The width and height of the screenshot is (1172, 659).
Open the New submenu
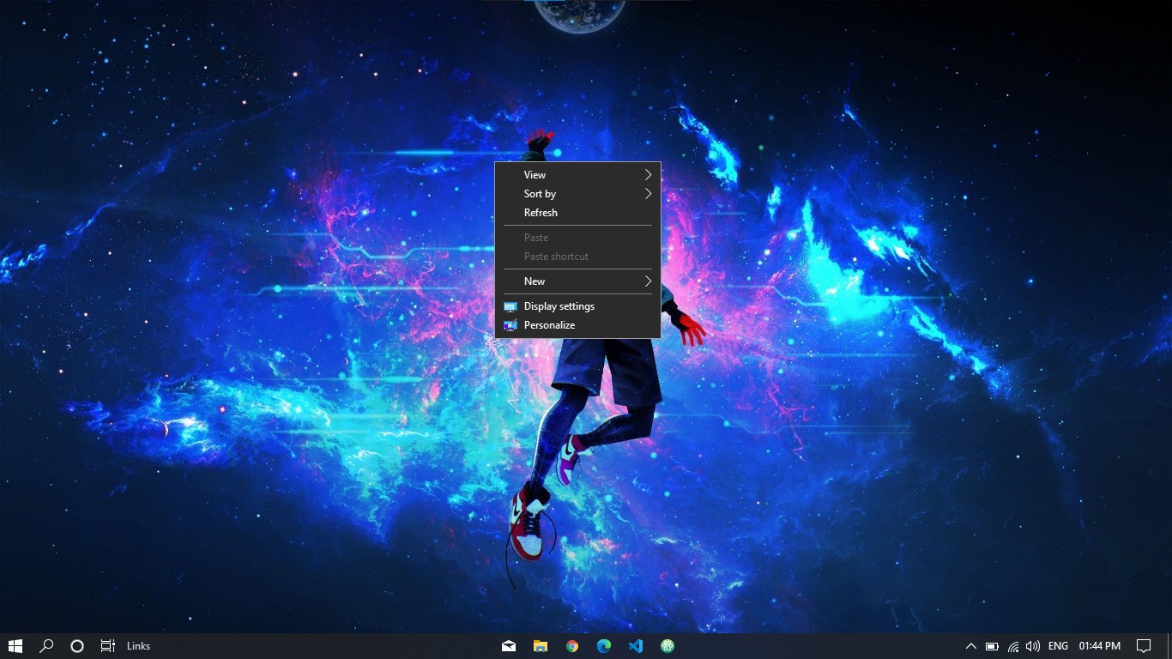tap(577, 281)
